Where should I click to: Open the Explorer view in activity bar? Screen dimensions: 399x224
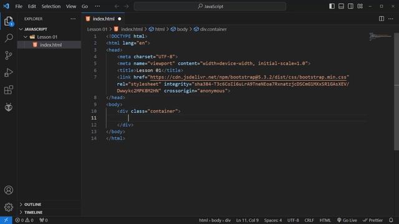8,21
